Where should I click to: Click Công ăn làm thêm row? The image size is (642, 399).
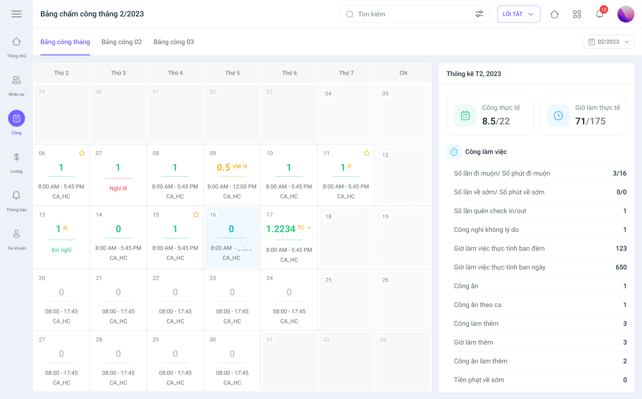point(540,361)
